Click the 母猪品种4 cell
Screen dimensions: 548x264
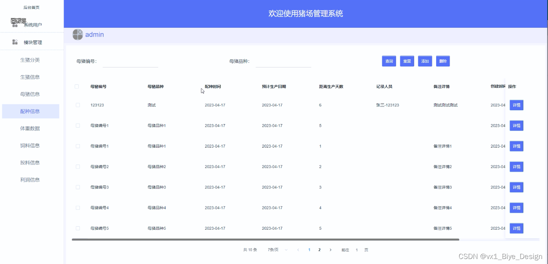(157, 208)
